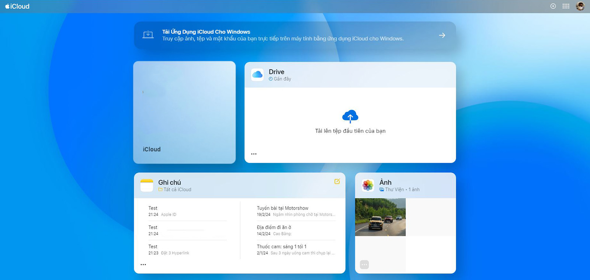The height and width of the screenshot is (280, 590).
Task: Click the download-to-computer icon in the banner
Action: [x=148, y=35]
